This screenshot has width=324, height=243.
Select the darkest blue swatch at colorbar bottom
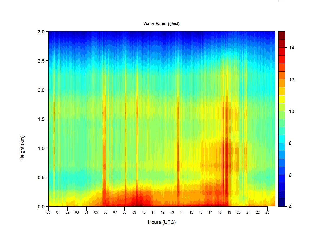tap(282, 202)
